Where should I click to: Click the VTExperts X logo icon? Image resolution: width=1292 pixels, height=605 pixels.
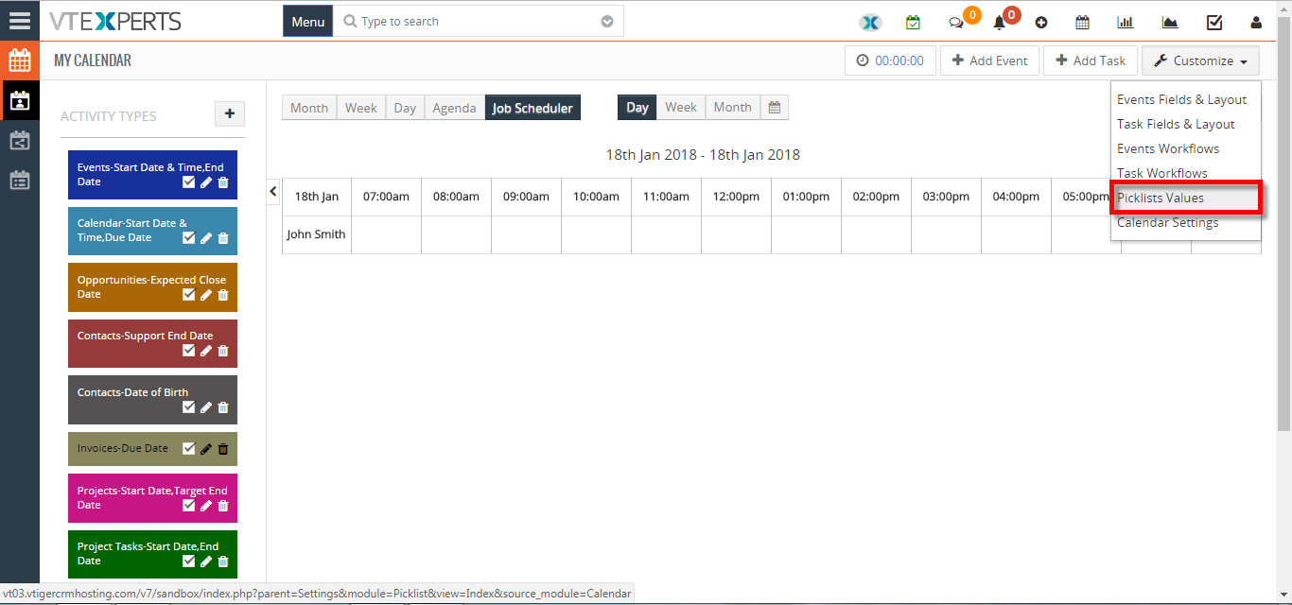coord(870,22)
